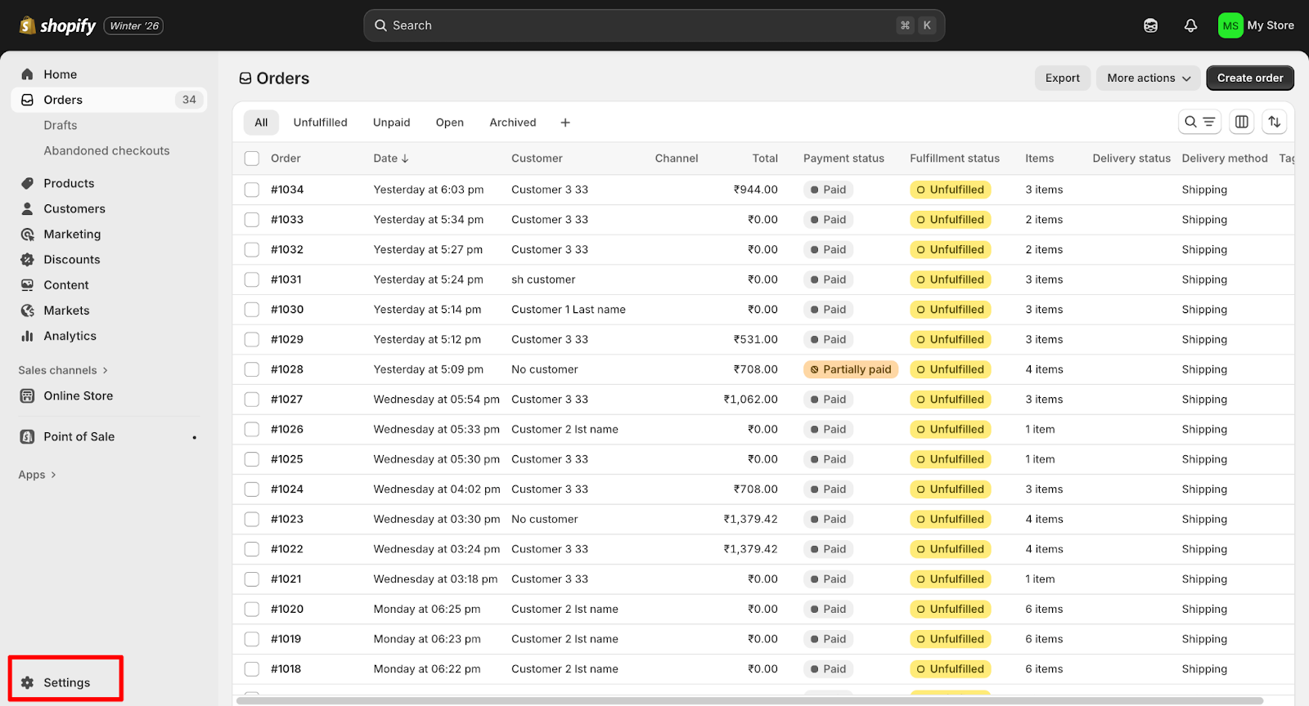
Task: Select the checkbox for order #1034
Action: (252, 190)
